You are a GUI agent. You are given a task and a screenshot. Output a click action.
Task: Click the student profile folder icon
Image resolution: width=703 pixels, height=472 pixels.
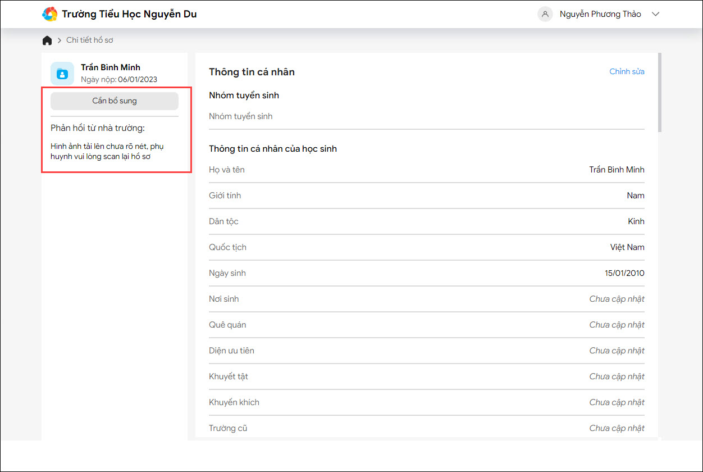[62, 74]
